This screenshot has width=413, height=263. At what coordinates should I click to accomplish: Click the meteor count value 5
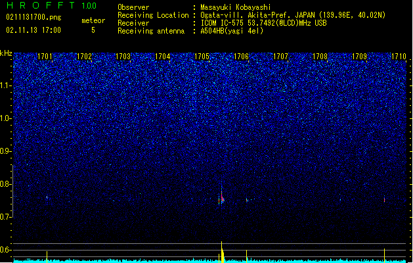(93, 30)
